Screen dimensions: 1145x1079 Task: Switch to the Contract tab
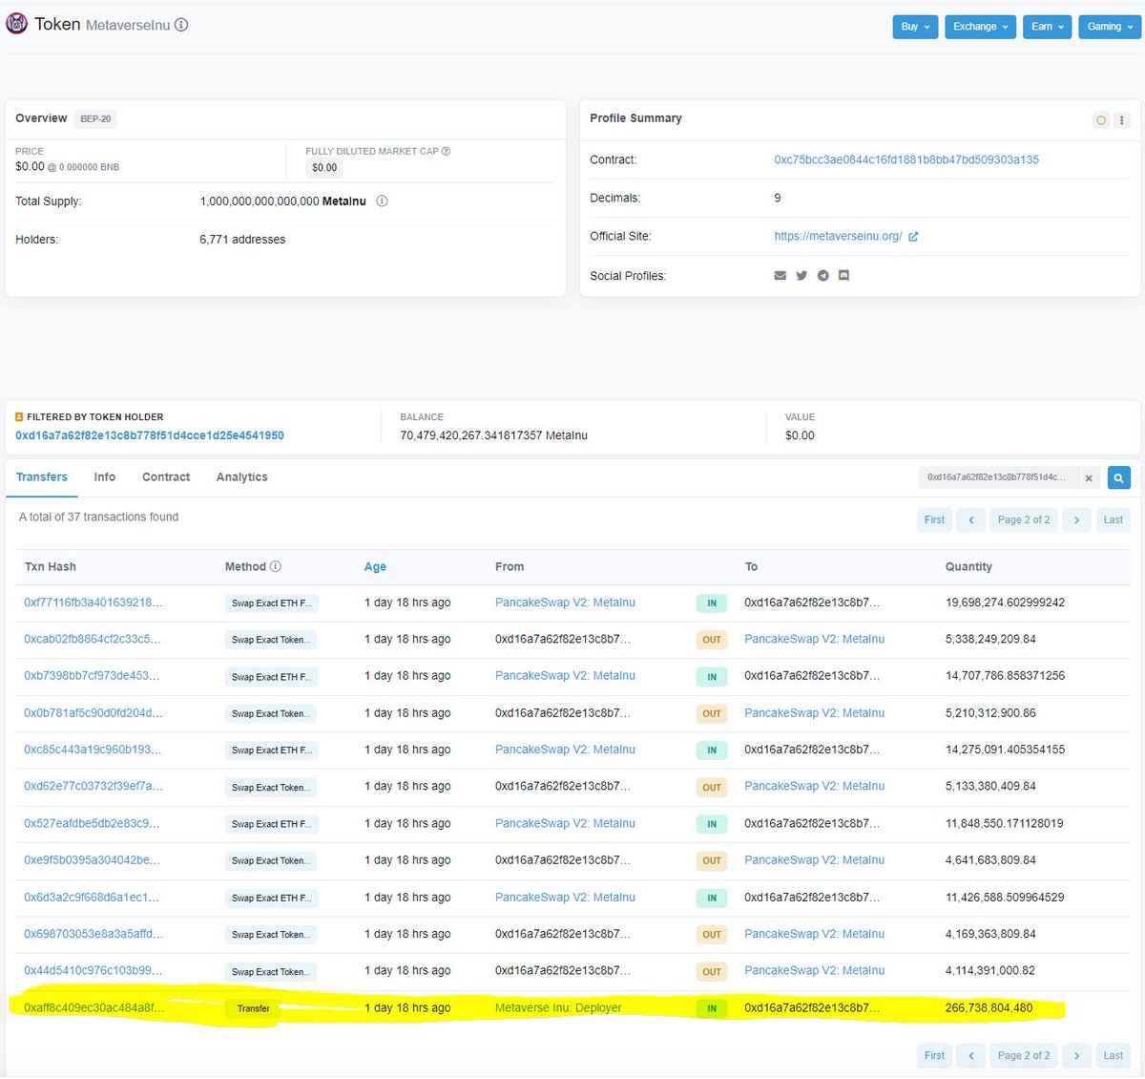(x=166, y=477)
